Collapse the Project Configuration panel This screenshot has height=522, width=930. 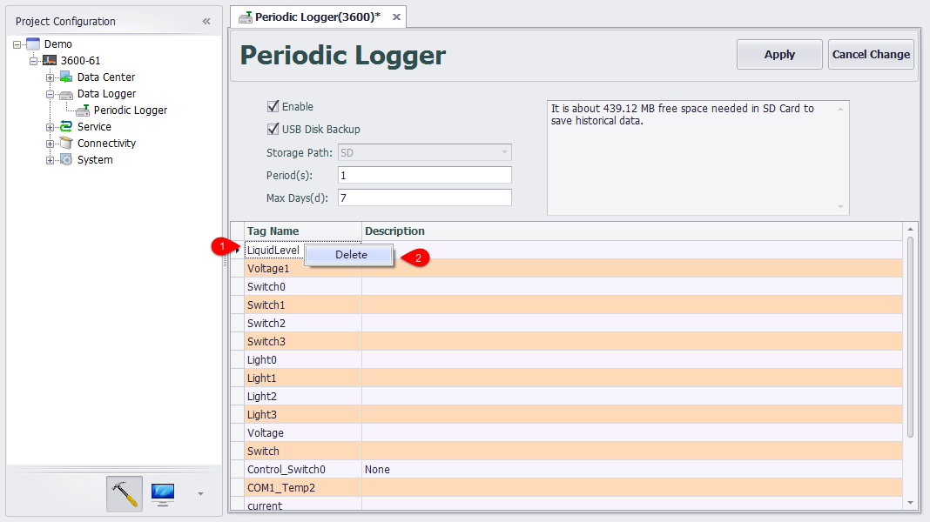point(206,22)
